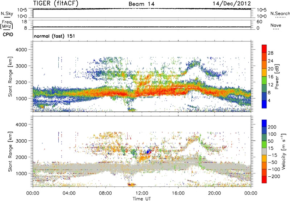Select the 12:00 time tick label
Image resolution: width=290 pixels, height=201 pixels.
click(x=142, y=193)
